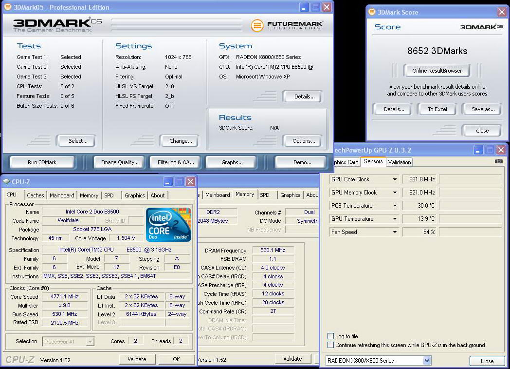The height and width of the screenshot is (369, 510).
Task: Click the Intel Core 2 Duo logo
Action: [x=168, y=224]
